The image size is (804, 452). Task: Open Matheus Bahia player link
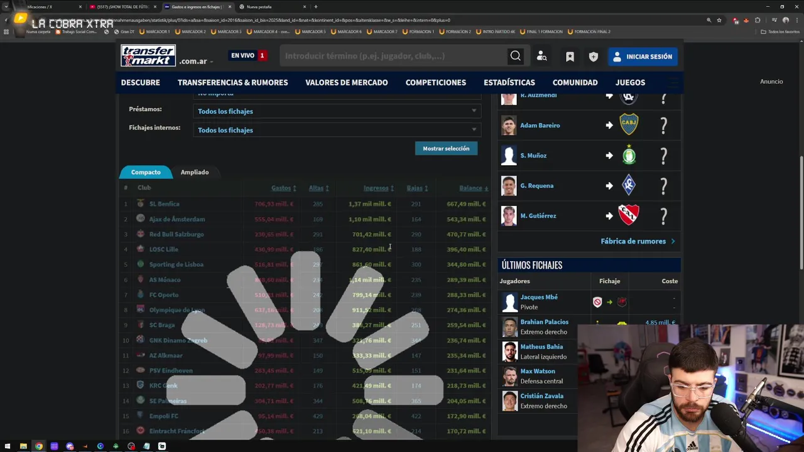click(541, 347)
